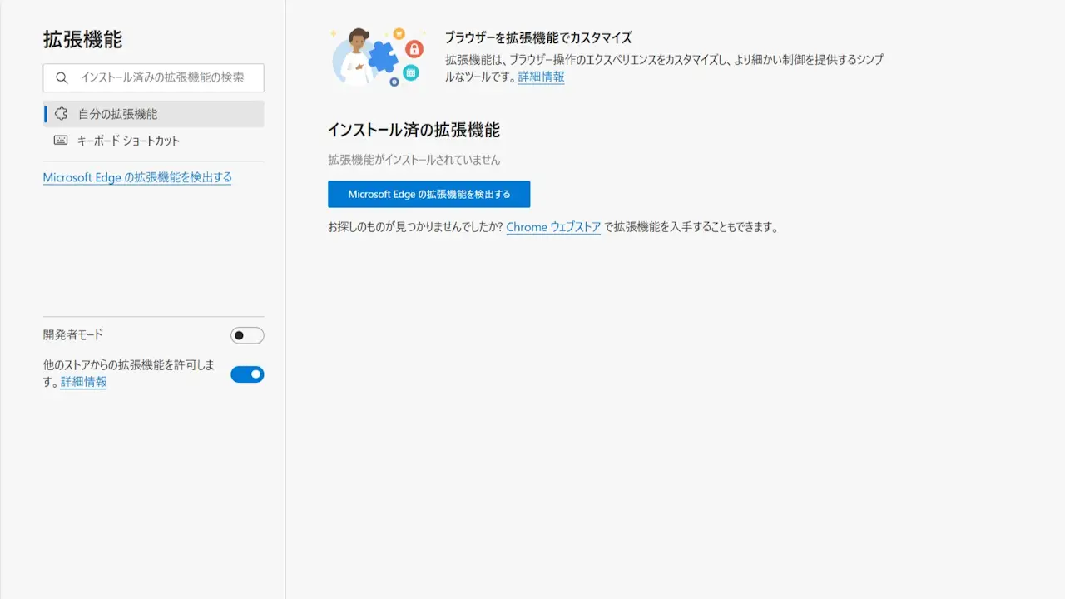Click the 拡張機能 title in the sidebar

click(82, 39)
